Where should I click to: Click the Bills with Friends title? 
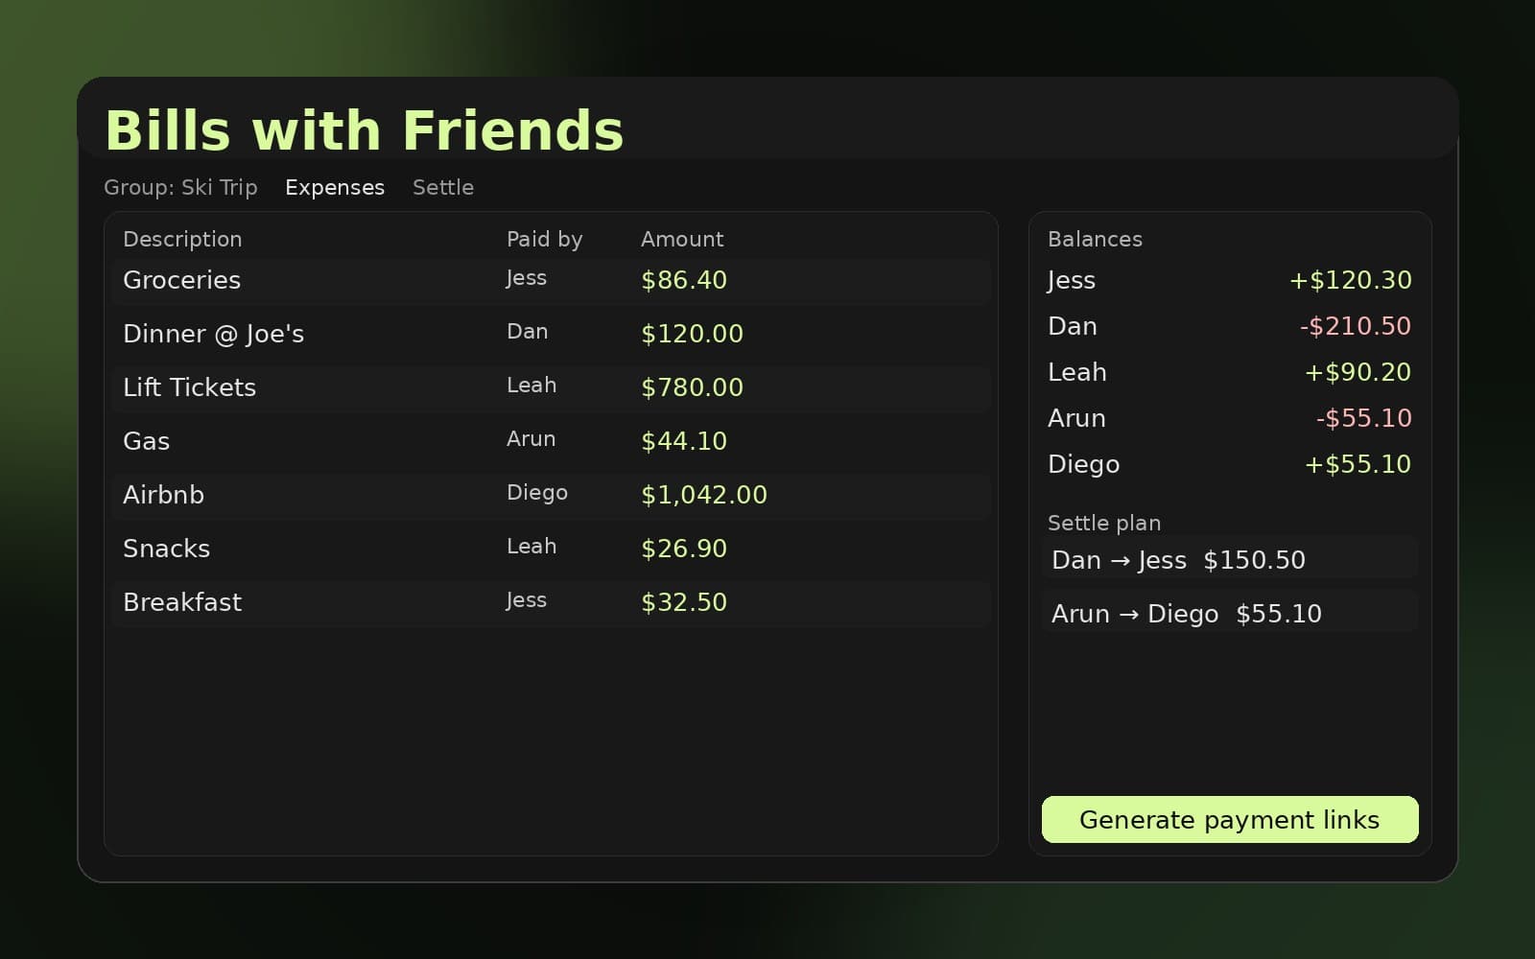365,129
